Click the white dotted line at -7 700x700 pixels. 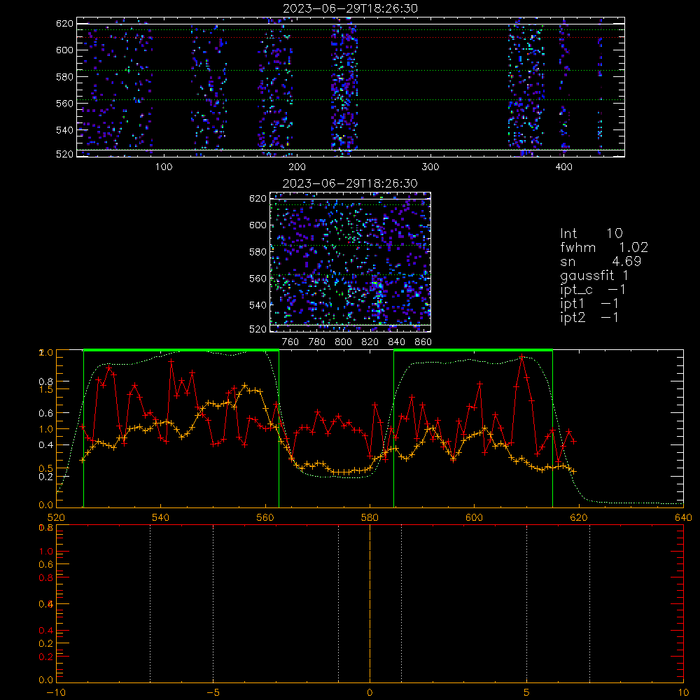tap(150, 603)
